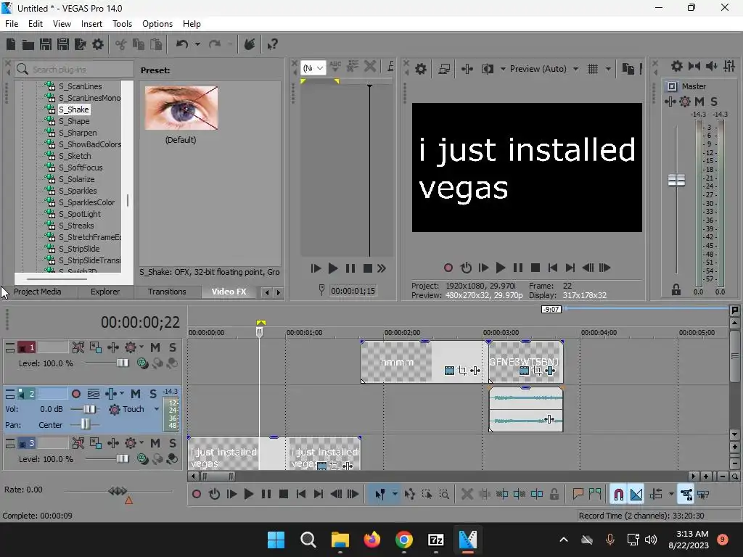Adjust the Master volume fader
This screenshot has width=743, height=557.
[677, 180]
